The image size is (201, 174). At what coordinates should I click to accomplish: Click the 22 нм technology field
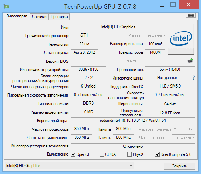point(84,44)
